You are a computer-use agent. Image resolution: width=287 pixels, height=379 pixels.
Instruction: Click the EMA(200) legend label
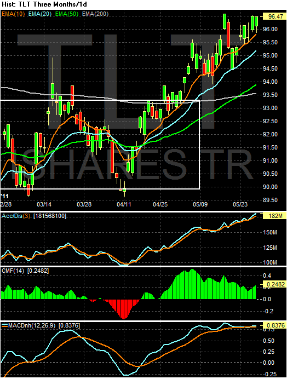tap(95, 14)
